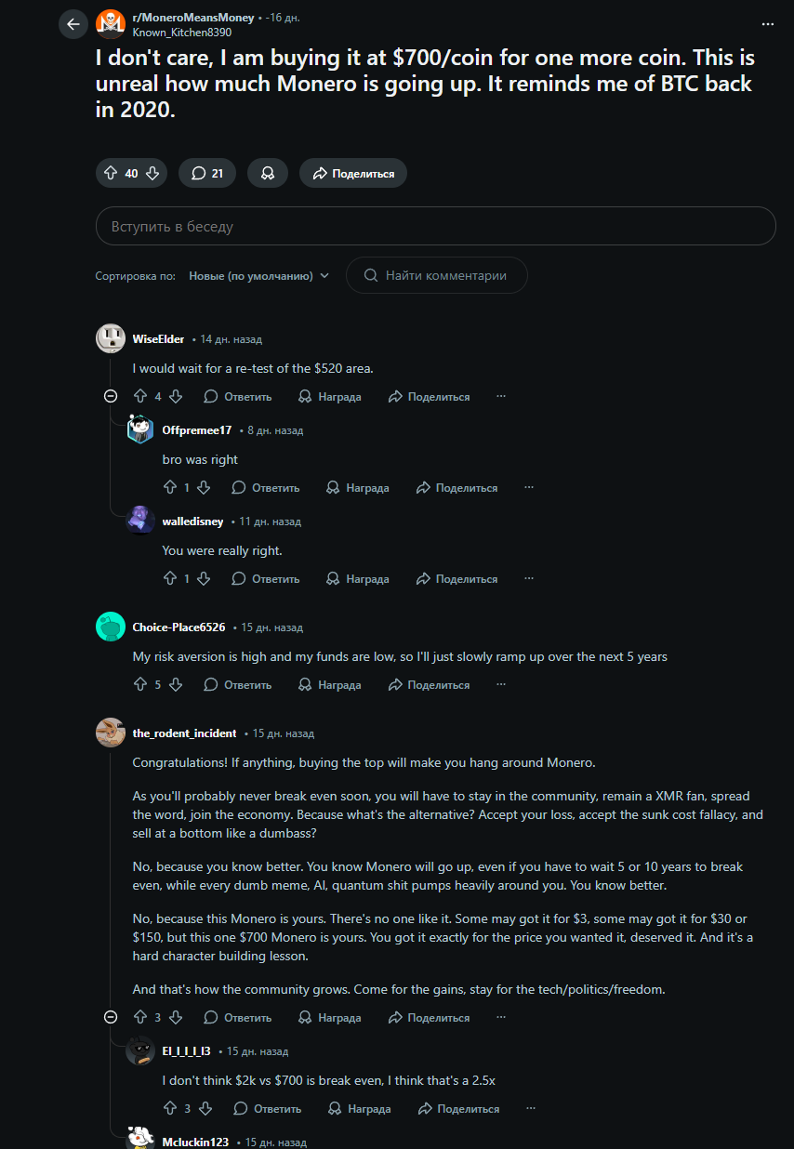Open the_rodent_incident's user profile
This screenshot has width=794, height=1149.
pos(184,733)
